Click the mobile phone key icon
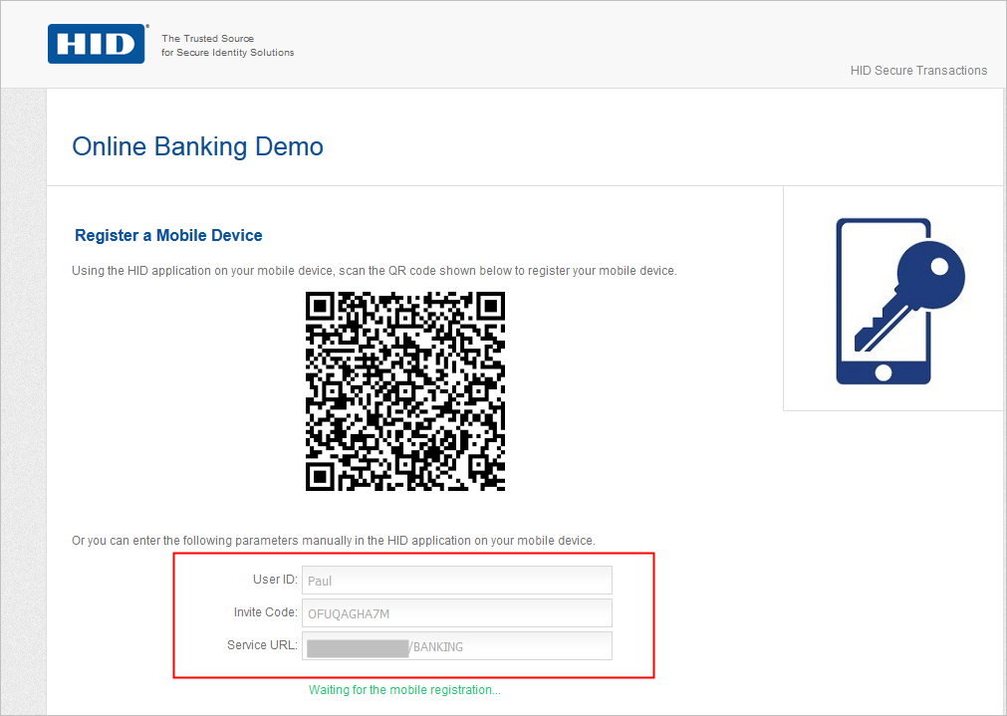1007x716 pixels. [x=897, y=301]
